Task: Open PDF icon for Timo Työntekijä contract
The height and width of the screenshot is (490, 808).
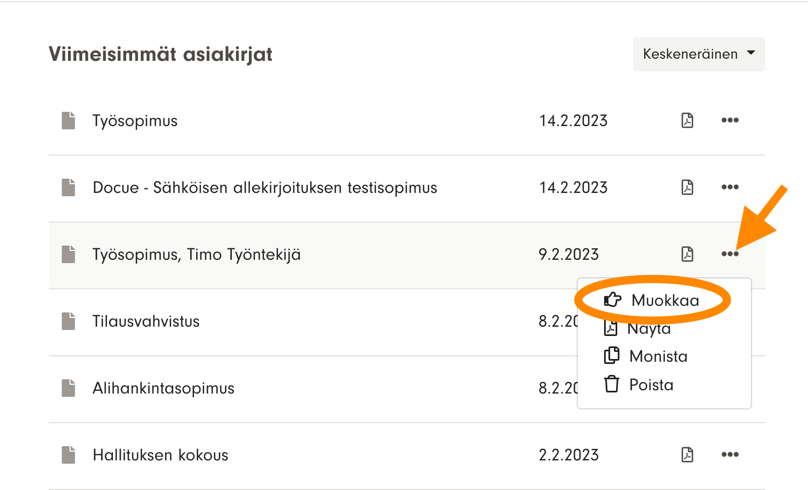Action: [687, 254]
